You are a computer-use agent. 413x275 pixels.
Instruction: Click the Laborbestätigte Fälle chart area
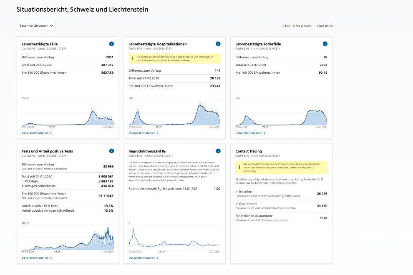(68, 112)
